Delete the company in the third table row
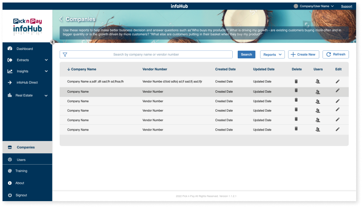362x207 pixels. pos(296,100)
